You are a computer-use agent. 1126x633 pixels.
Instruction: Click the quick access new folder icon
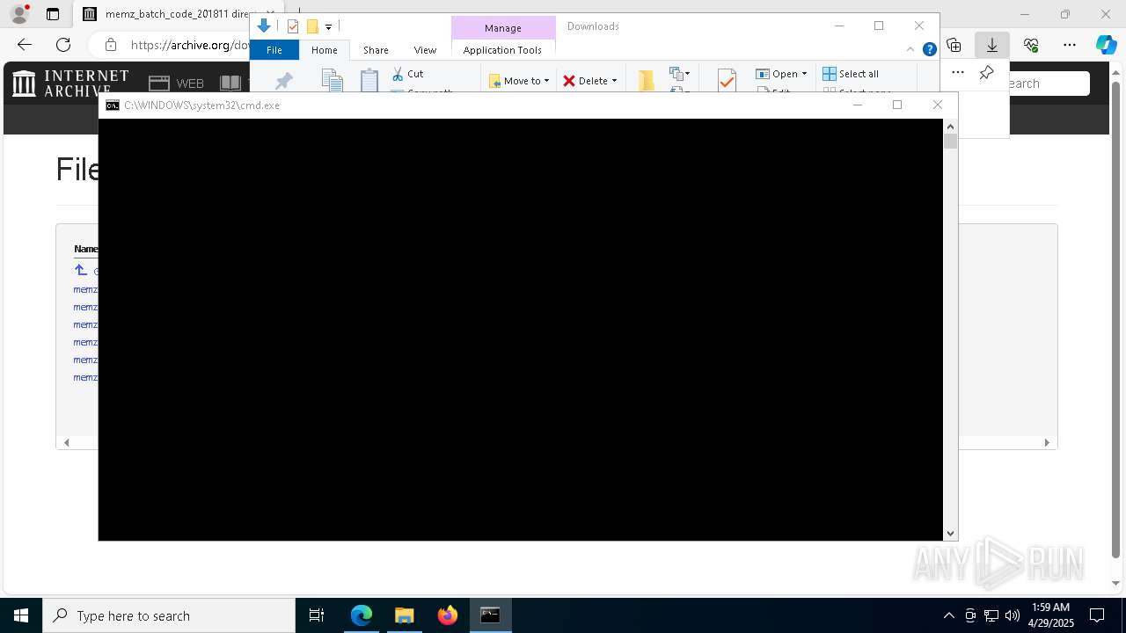click(312, 26)
